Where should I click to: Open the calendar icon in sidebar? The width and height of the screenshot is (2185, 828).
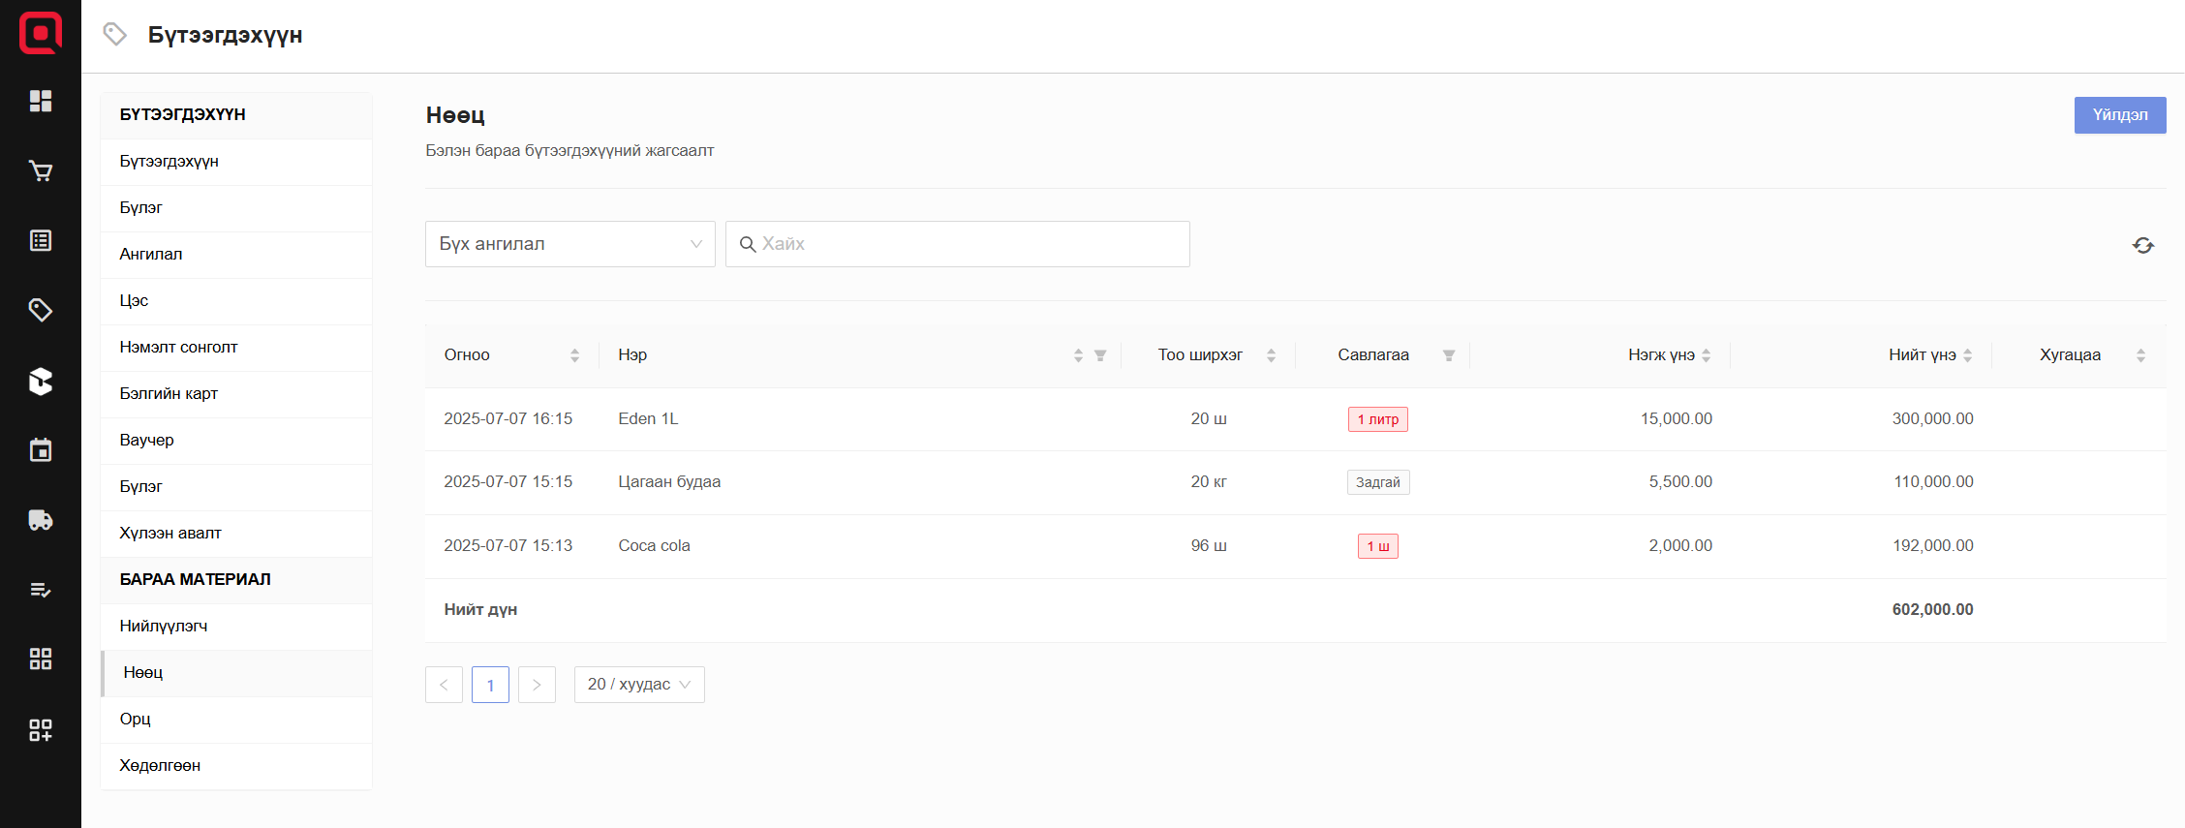click(41, 450)
